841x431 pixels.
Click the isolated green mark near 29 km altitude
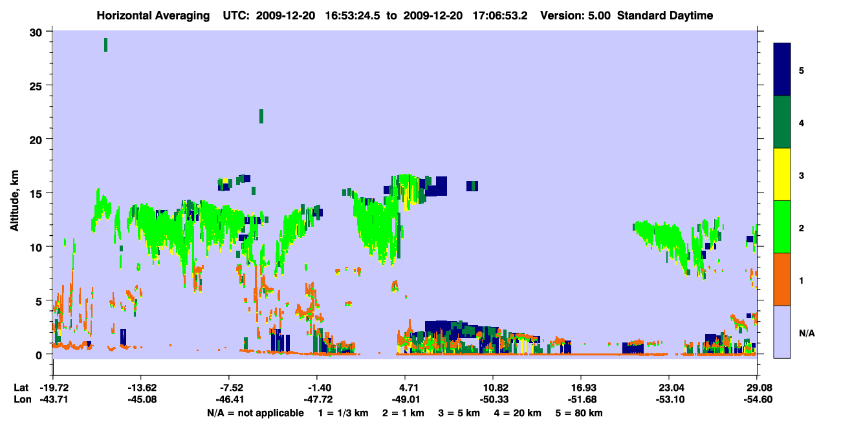click(x=105, y=45)
